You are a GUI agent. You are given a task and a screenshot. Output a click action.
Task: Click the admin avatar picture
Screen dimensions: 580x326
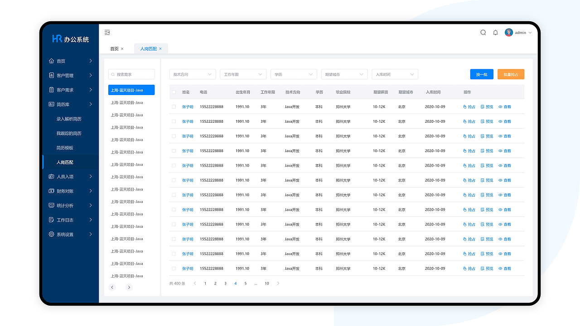(x=509, y=33)
